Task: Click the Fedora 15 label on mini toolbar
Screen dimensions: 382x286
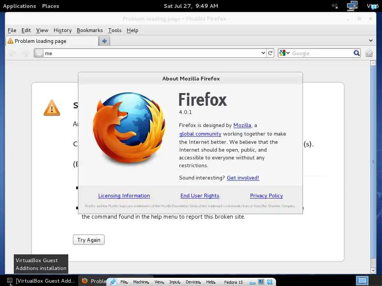Action: 234,282
